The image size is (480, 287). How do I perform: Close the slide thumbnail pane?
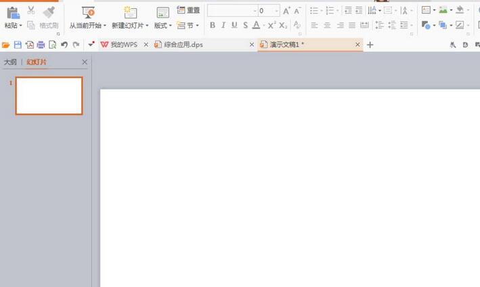(85, 62)
